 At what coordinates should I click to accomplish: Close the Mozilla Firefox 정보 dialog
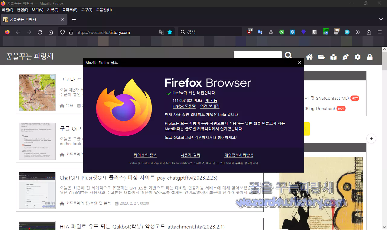click(299, 63)
